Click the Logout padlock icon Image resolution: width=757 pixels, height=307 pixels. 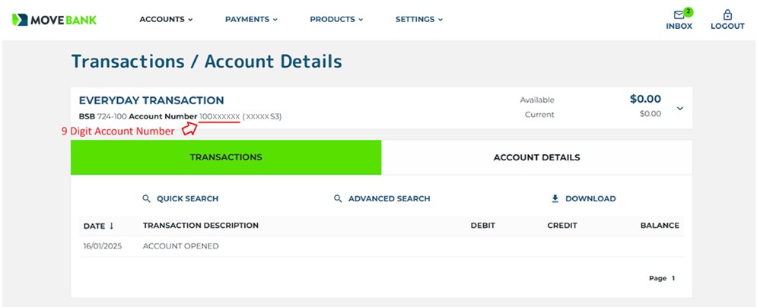pyautogui.click(x=727, y=14)
